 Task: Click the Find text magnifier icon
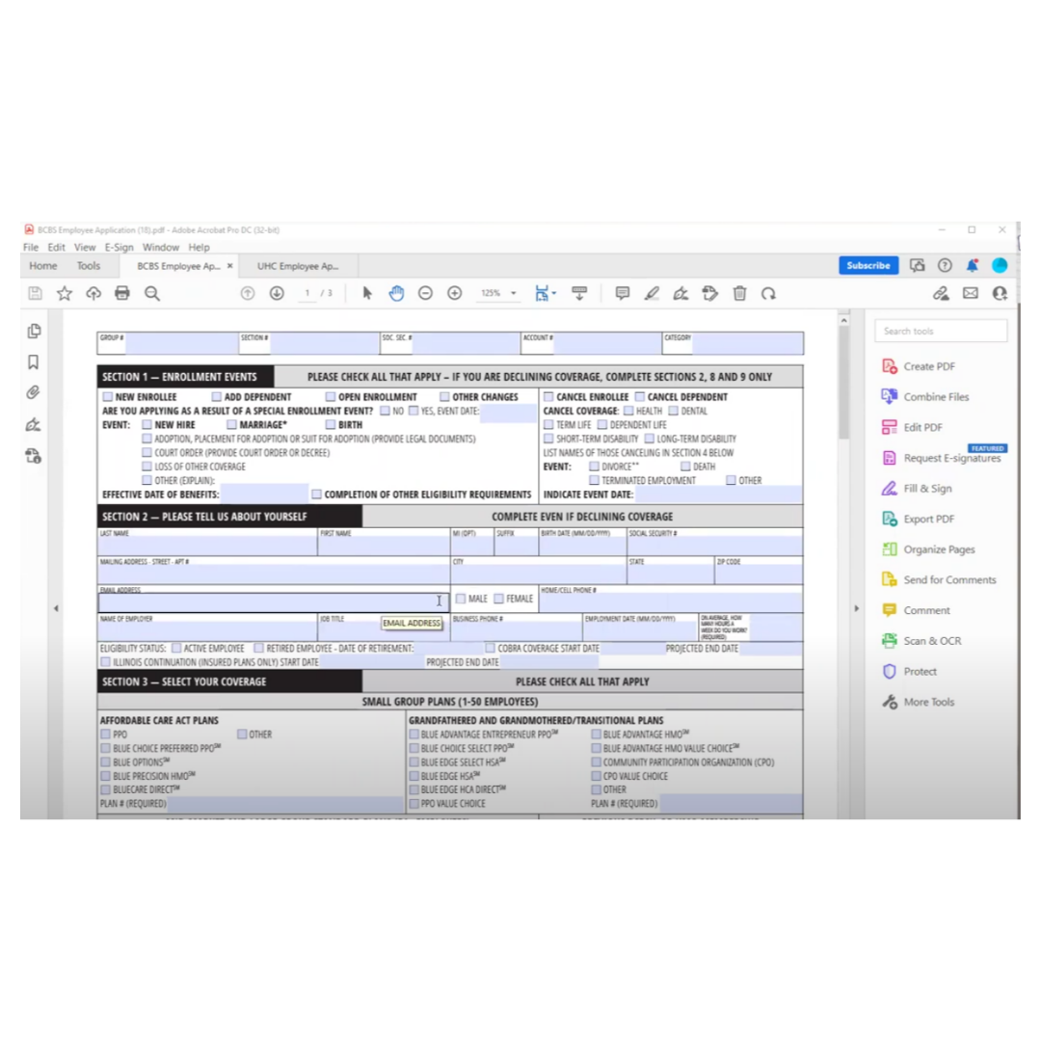coord(152,293)
